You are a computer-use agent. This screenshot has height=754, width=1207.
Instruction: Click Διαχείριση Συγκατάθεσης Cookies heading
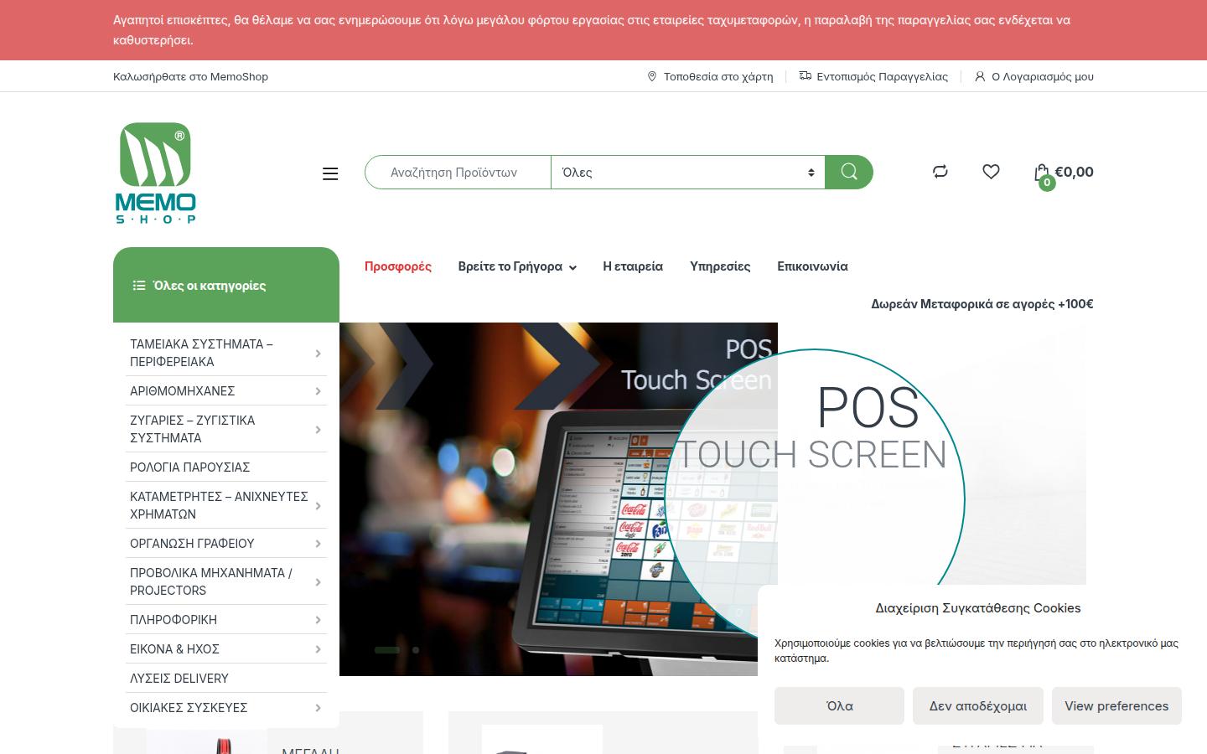[978, 608]
